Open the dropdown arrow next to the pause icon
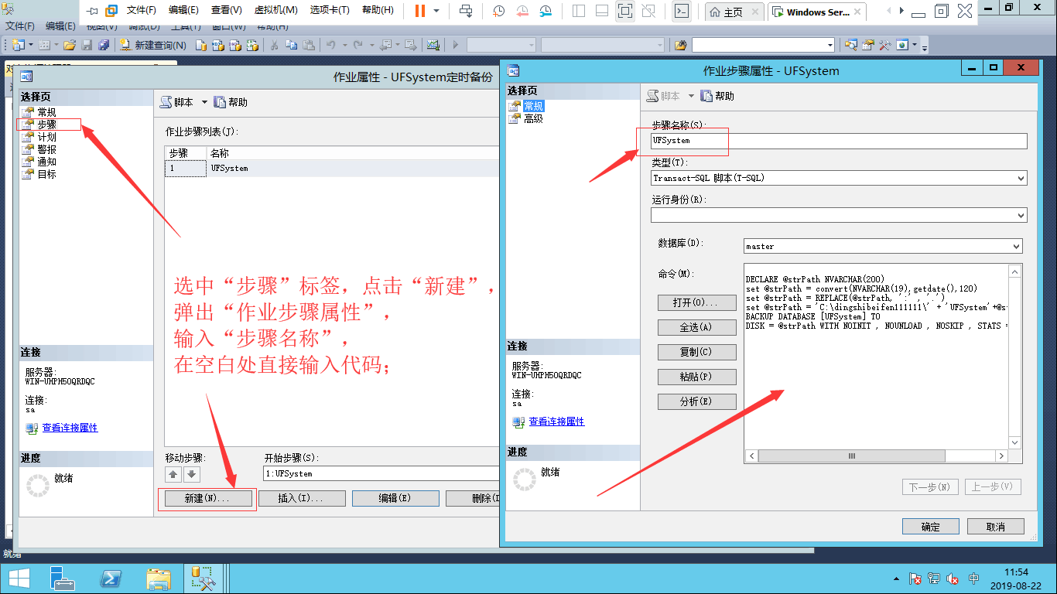 (436, 11)
